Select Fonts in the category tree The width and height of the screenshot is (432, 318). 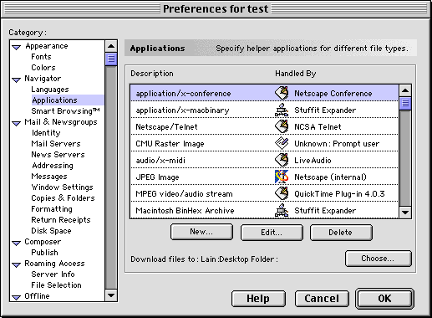coord(41,57)
